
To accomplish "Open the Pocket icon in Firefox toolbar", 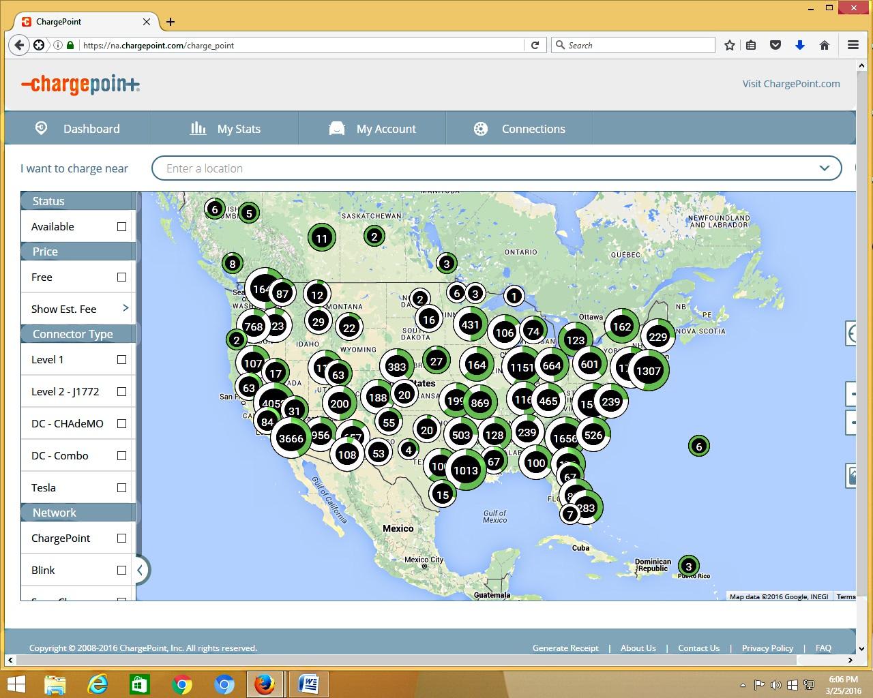I will (775, 45).
